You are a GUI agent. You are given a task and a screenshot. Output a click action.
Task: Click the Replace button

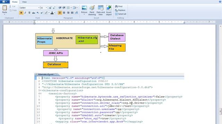120,10
